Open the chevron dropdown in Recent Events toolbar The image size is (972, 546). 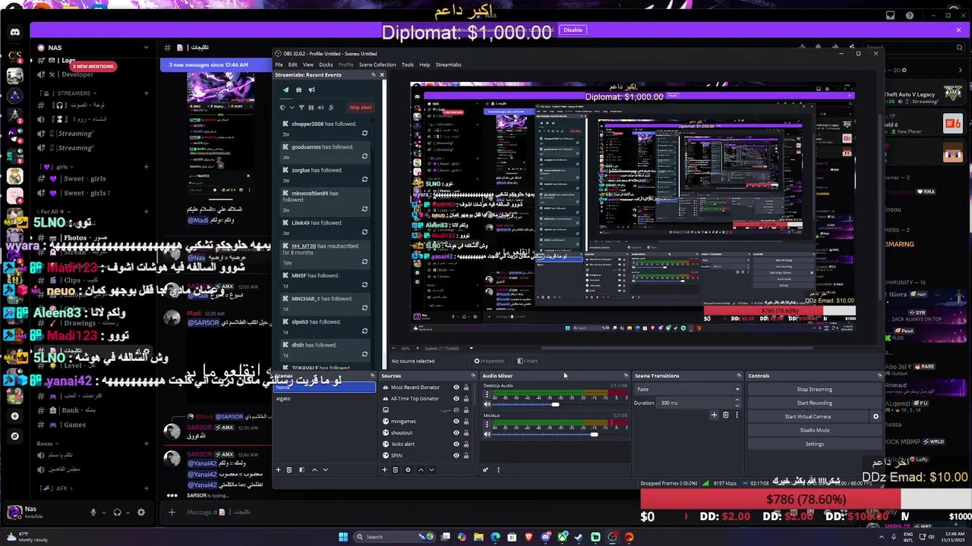click(x=292, y=108)
